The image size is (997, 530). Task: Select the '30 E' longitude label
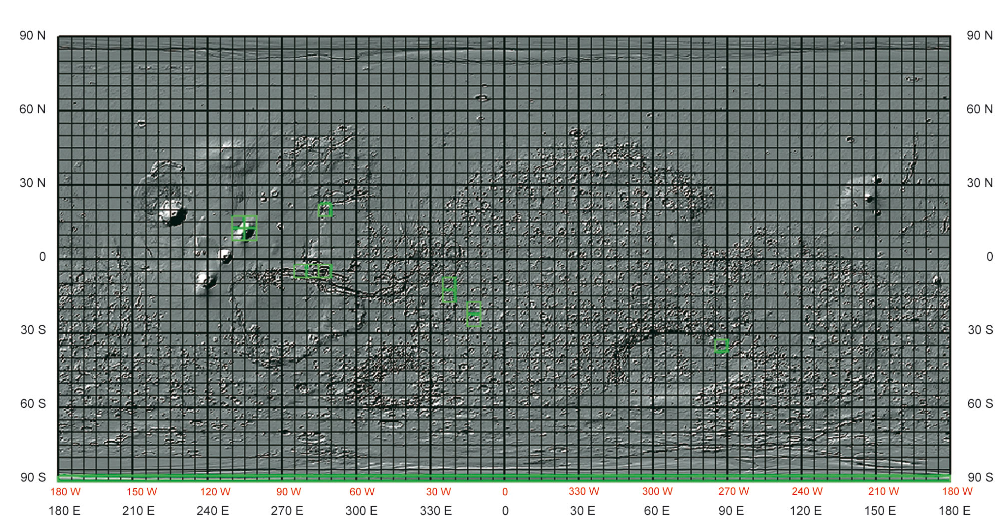582,511
